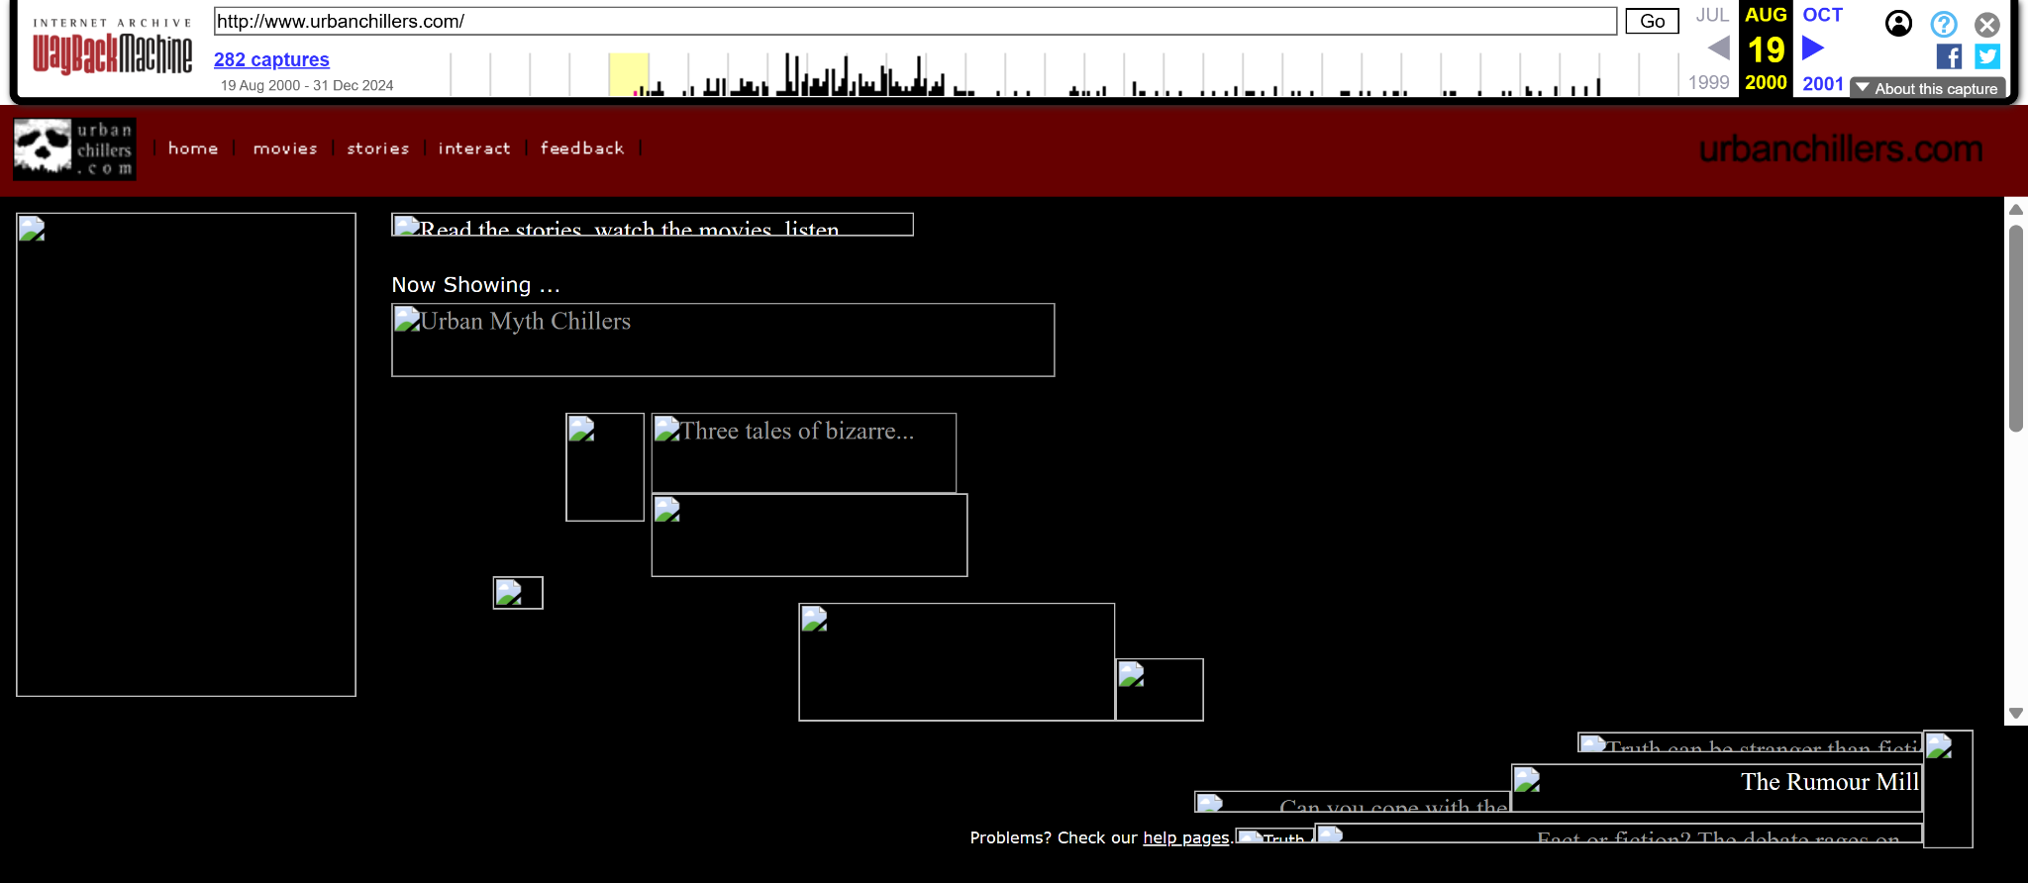Open the user account icon
Viewport: 2028px width, 883px height.
coord(1898,24)
